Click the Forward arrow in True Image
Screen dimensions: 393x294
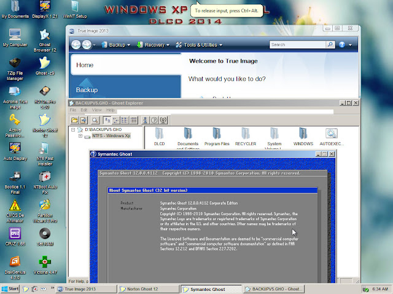(x=87, y=45)
